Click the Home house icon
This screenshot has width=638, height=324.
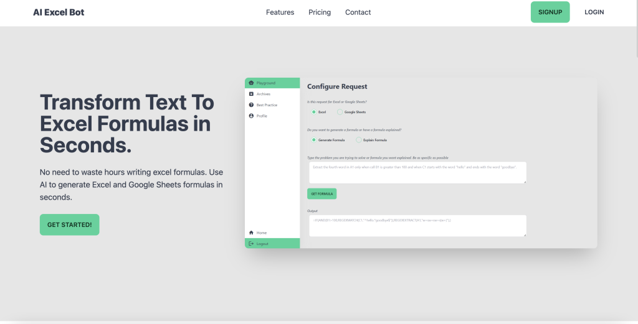click(251, 233)
